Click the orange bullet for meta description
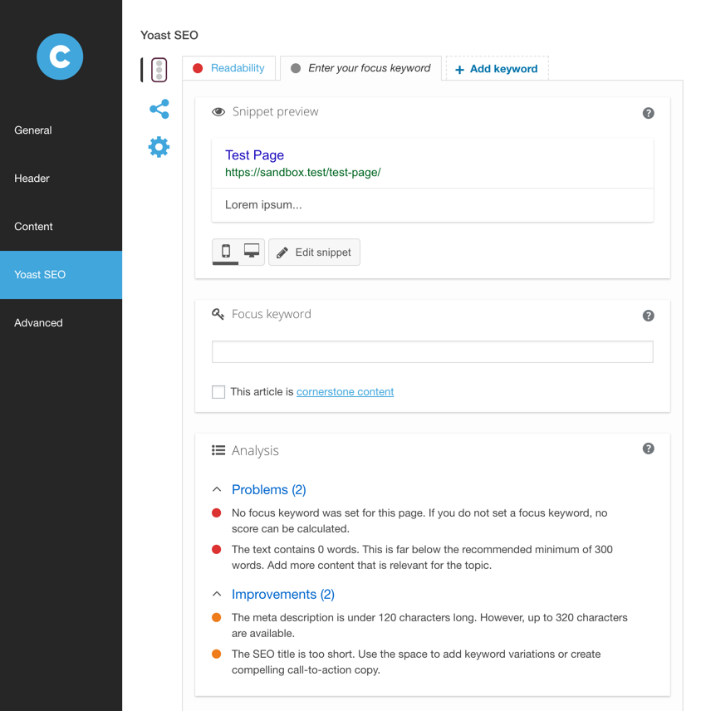The width and height of the screenshot is (701, 711). pyautogui.click(x=216, y=618)
